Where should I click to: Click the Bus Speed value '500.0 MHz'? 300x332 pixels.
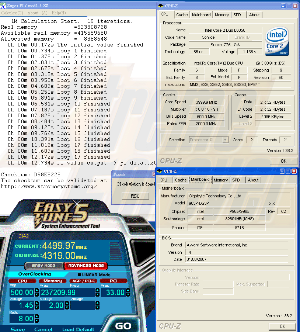[206, 117]
